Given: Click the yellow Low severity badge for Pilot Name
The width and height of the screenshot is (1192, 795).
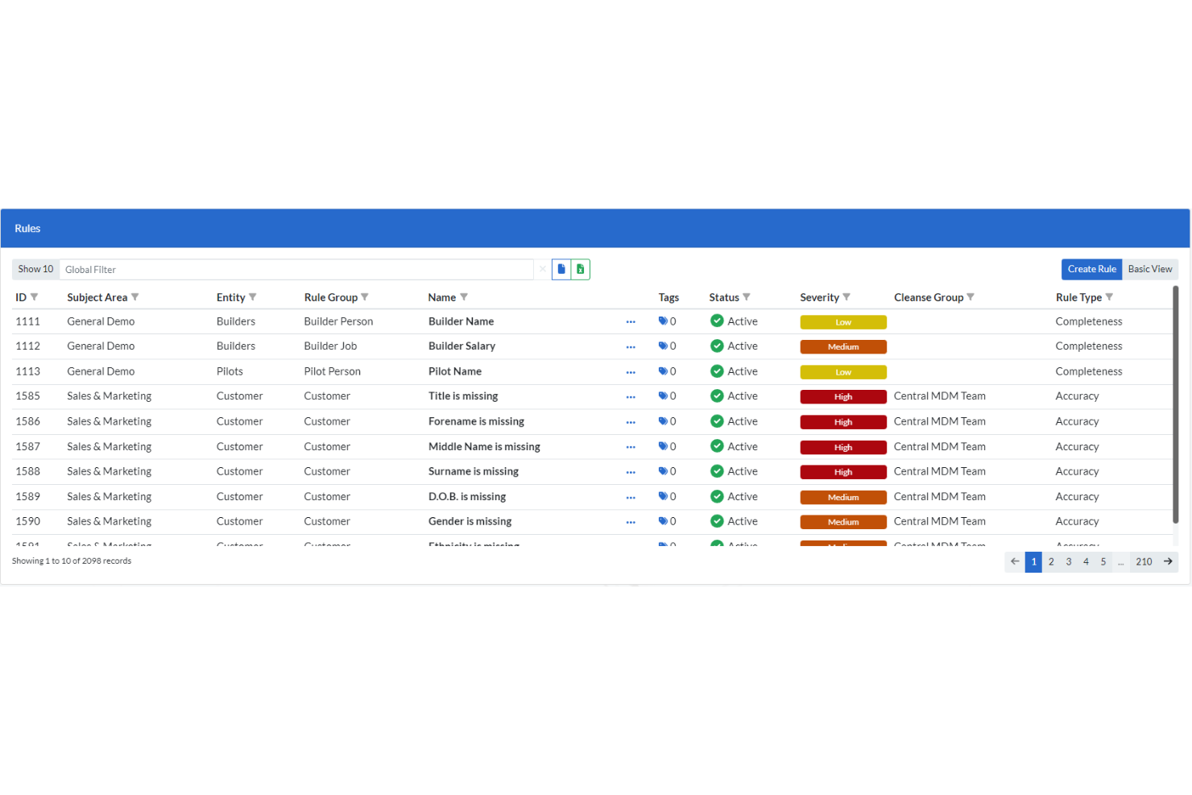Looking at the screenshot, I should [842, 371].
